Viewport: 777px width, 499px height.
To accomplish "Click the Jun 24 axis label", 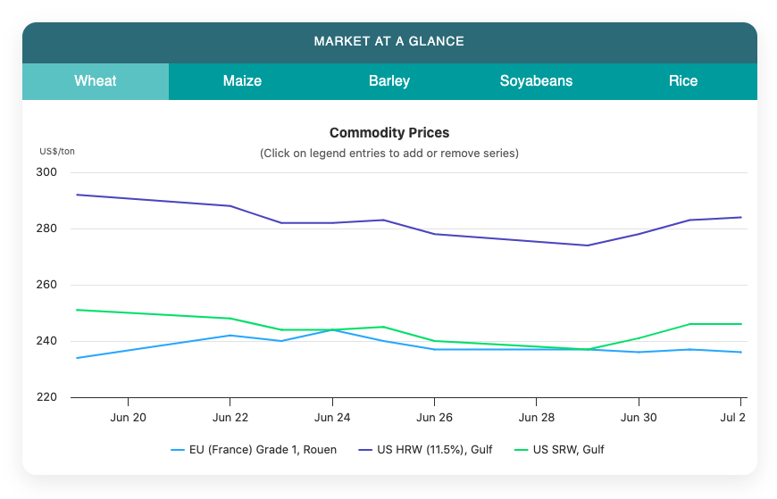I will coord(332,418).
